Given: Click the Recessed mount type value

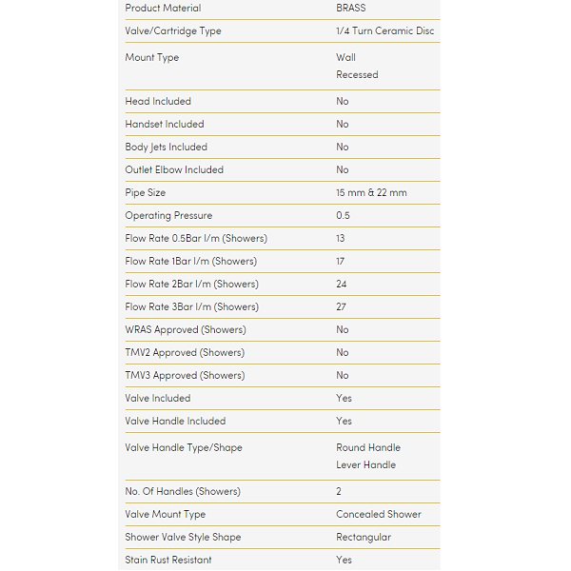Looking at the screenshot, I should (x=357, y=75).
